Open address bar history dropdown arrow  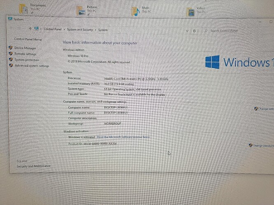[188, 30]
